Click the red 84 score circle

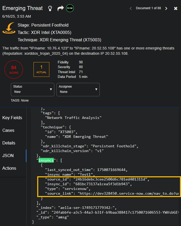14,70
